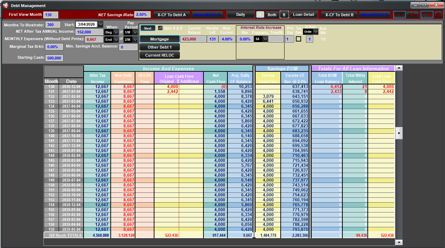Open the red gear settings icon
This screenshot has width=445, height=248.
pos(439,14)
